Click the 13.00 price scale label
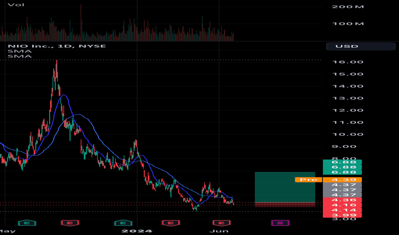This screenshot has height=235, width=399. tap(348, 98)
